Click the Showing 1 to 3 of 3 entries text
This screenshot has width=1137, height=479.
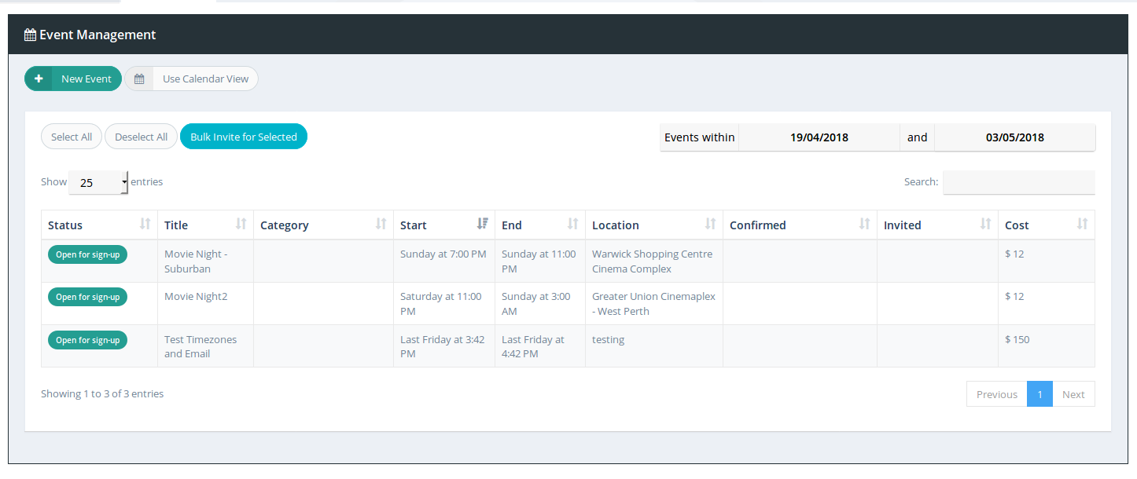point(102,394)
